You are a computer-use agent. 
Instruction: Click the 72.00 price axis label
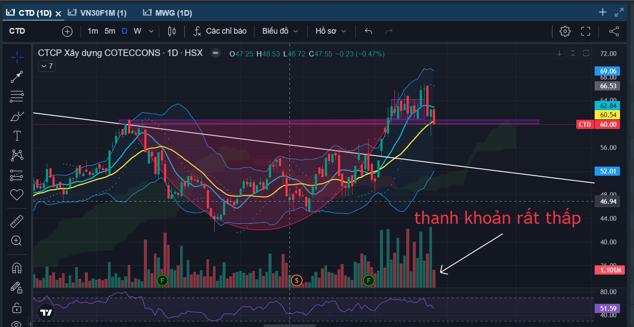[608, 53]
